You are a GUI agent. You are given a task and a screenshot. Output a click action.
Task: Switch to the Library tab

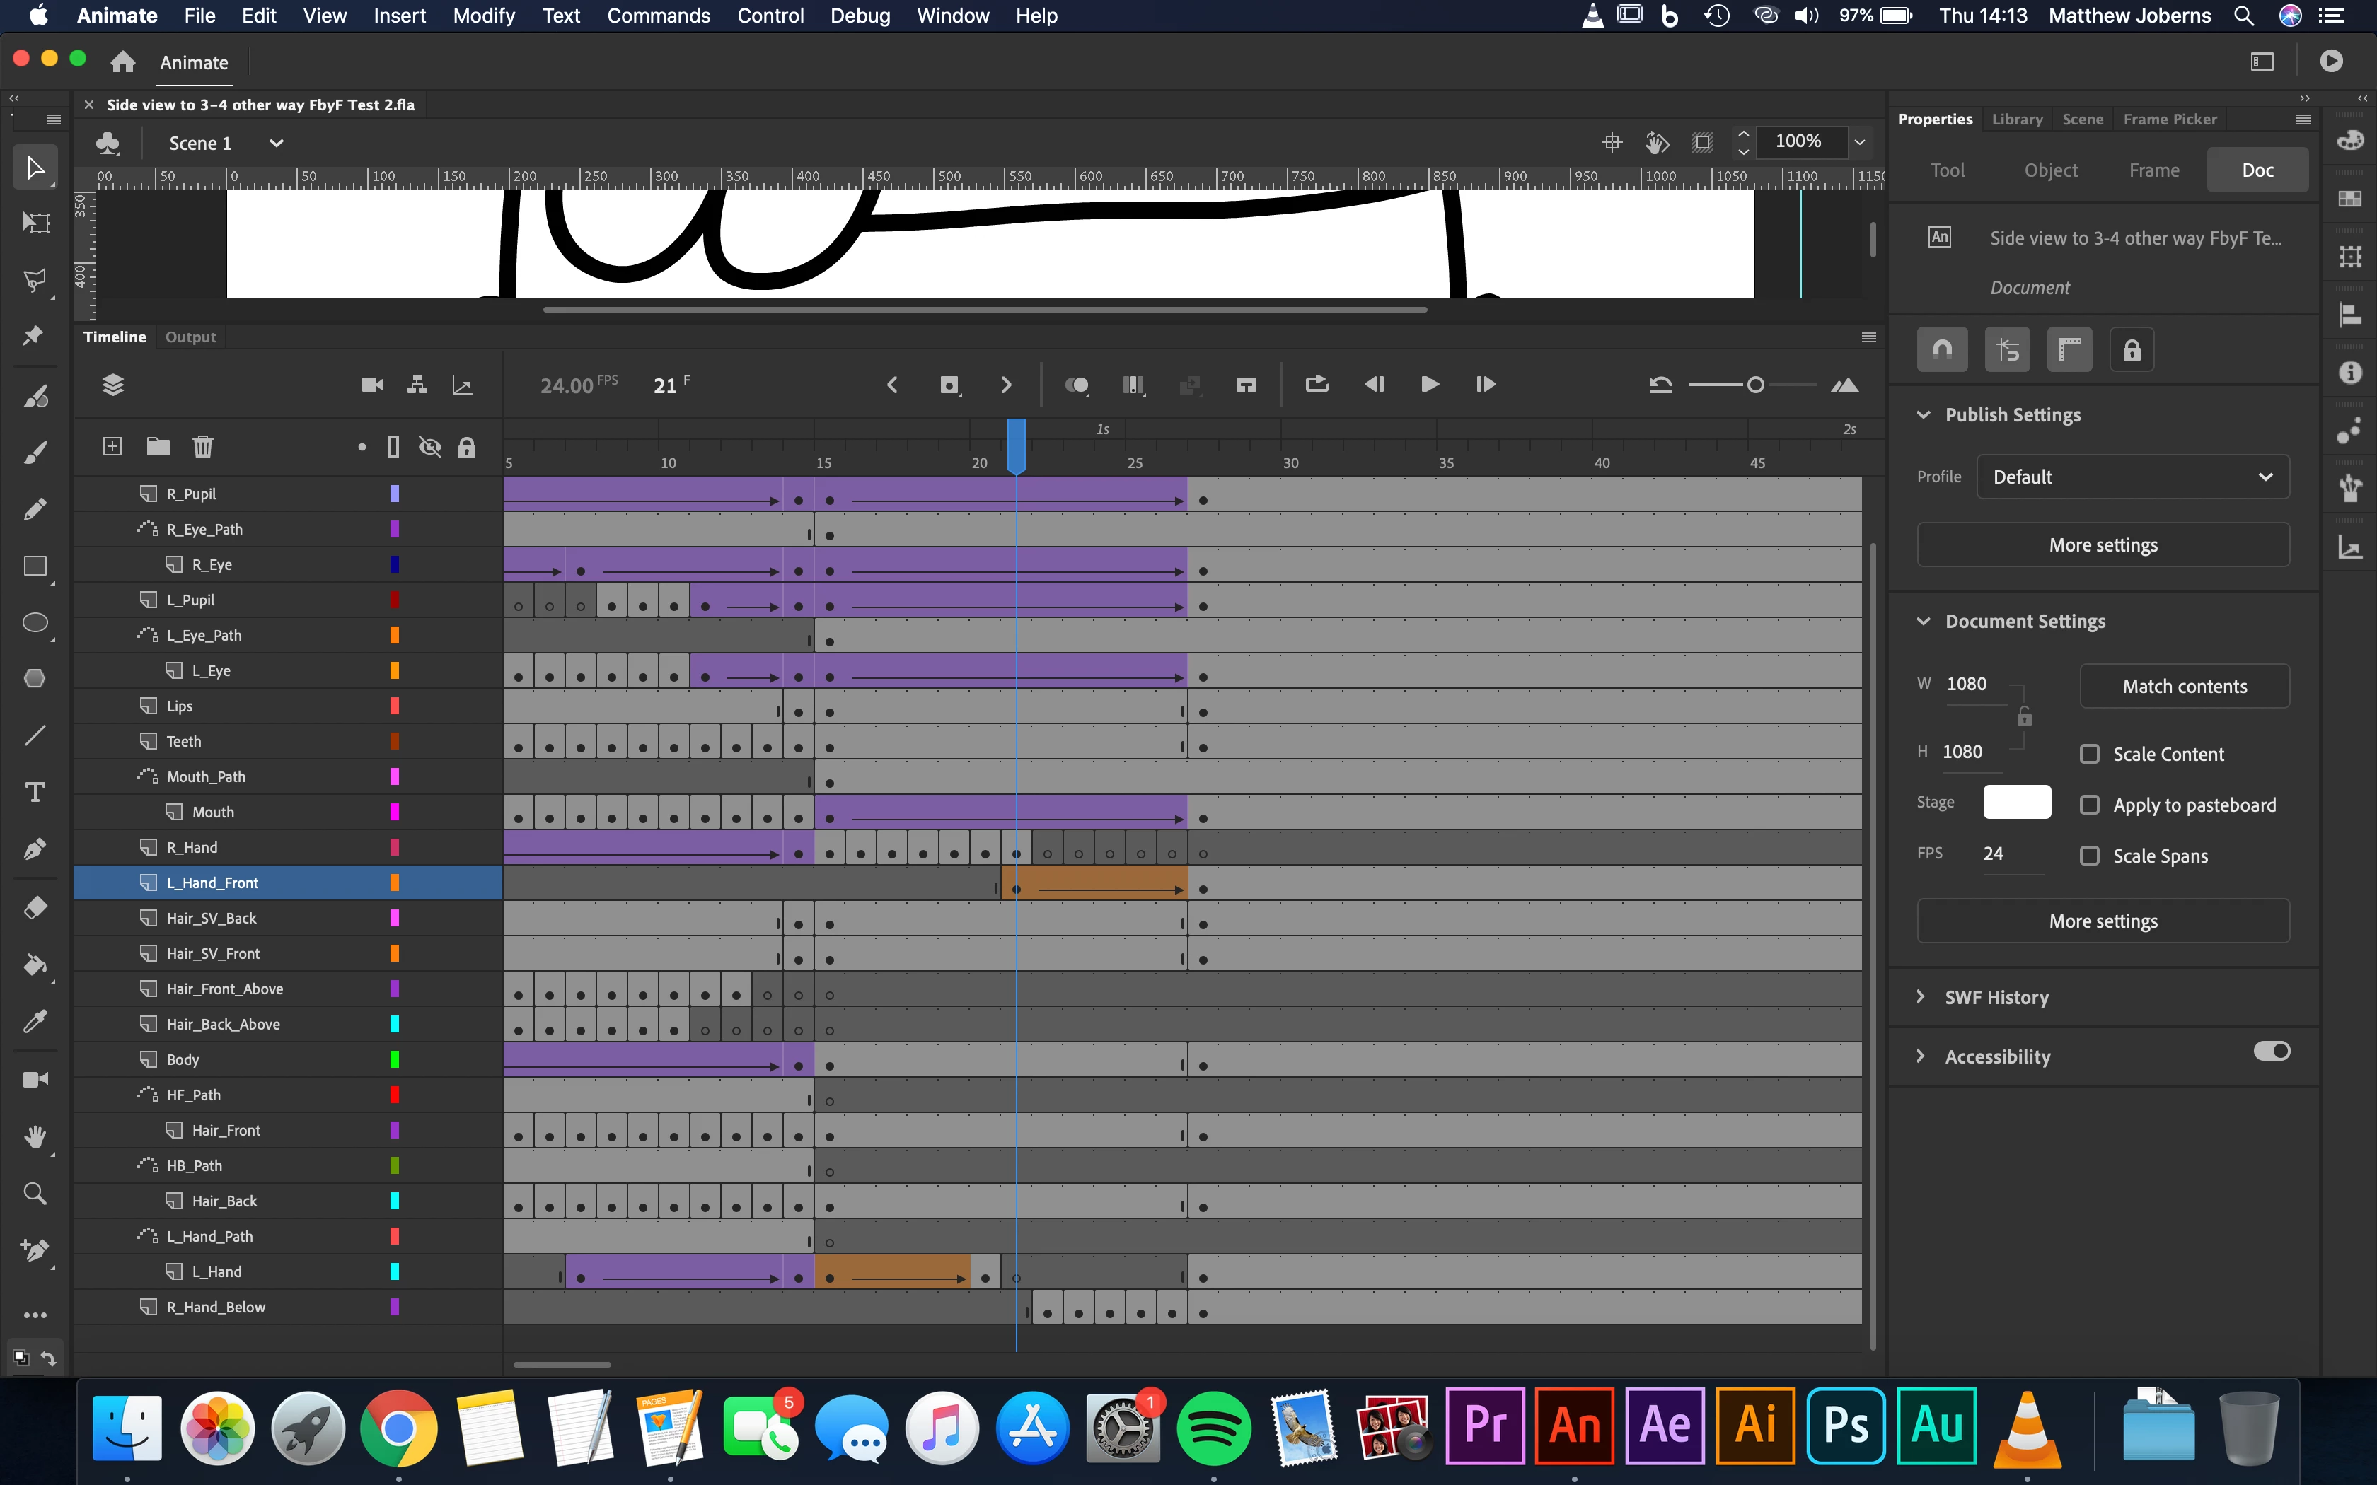(x=2016, y=119)
